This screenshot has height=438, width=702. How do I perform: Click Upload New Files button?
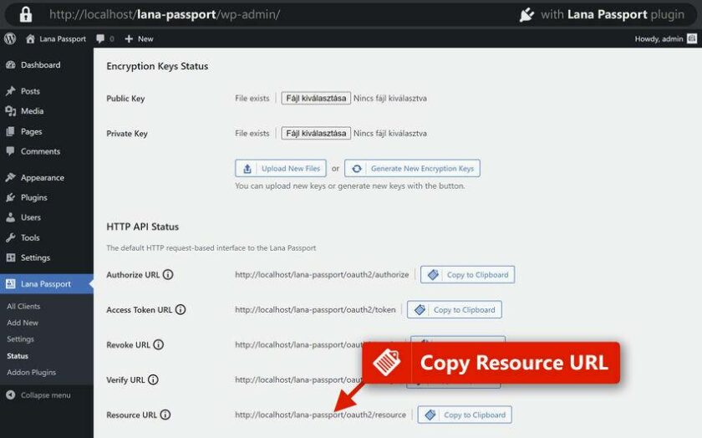point(281,168)
